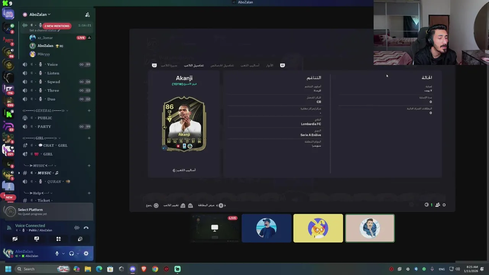Open the Ticket text channel
489x275 pixels.
[x=56, y=200]
